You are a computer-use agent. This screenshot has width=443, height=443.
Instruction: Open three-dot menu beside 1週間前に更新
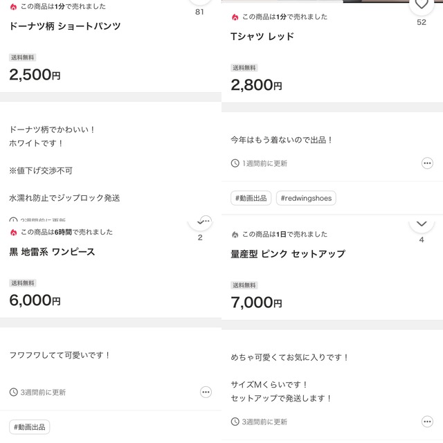point(427,163)
